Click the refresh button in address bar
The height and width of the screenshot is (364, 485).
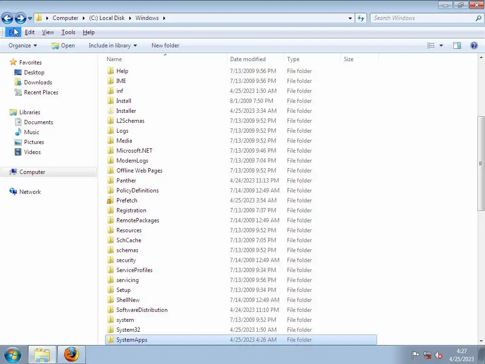point(360,18)
